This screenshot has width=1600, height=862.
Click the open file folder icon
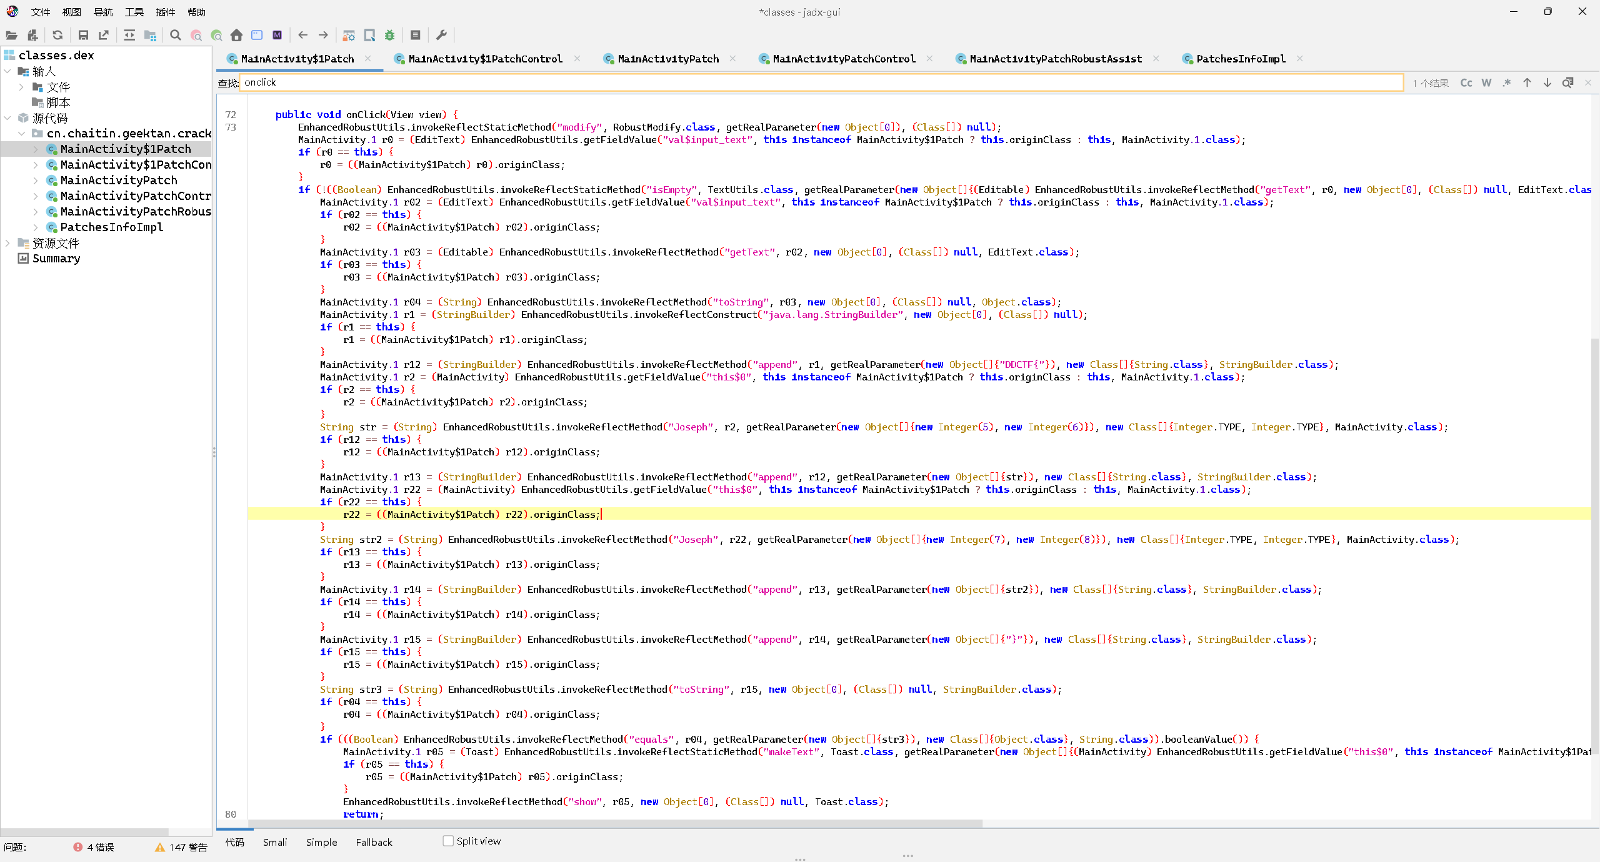11,35
